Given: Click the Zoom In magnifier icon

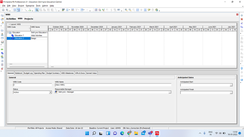Looking at the screenshot, I should (126, 10).
